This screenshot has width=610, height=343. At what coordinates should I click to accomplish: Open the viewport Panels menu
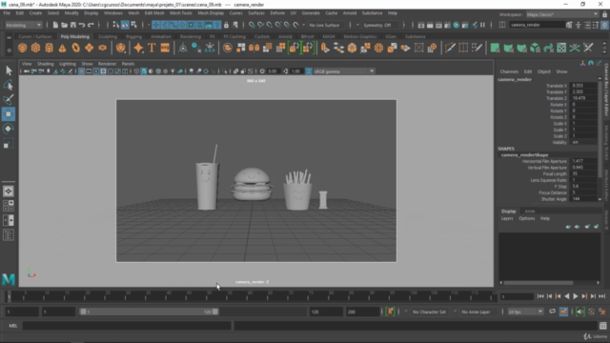(x=128, y=64)
